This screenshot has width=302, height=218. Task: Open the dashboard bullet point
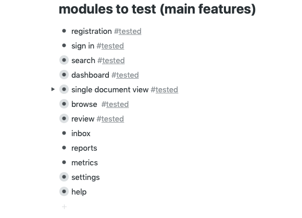pyautogui.click(x=64, y=75)
